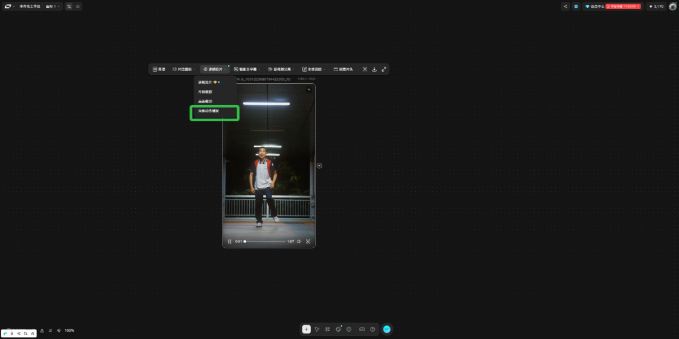
Task: Mute the video with speaker icon
Action: (x=299, y=242)
